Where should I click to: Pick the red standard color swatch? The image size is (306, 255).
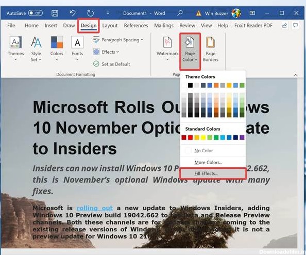190,138
